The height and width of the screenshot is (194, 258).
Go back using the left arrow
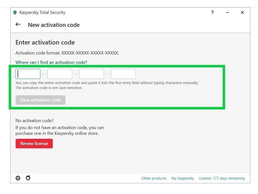[x=18, y=24]
